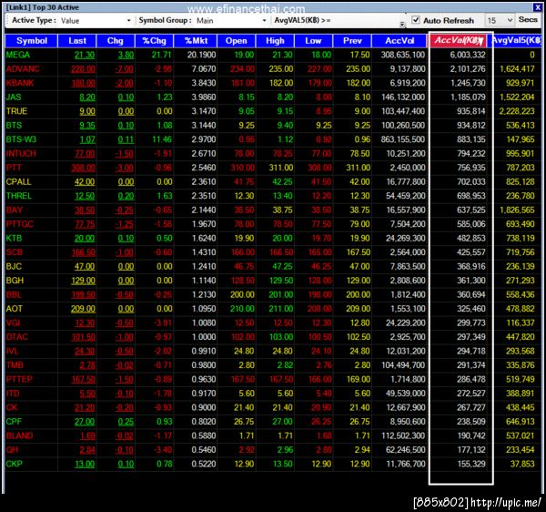This screenshot has height=512, width=546.
Task: Select the PTTEP symbol
Action: pos(19,380)
